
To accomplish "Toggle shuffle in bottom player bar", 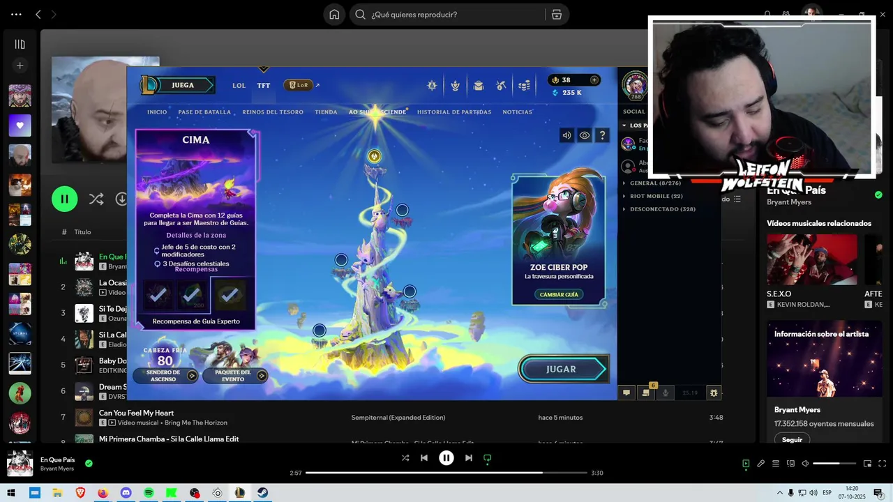I will (405, 458).
